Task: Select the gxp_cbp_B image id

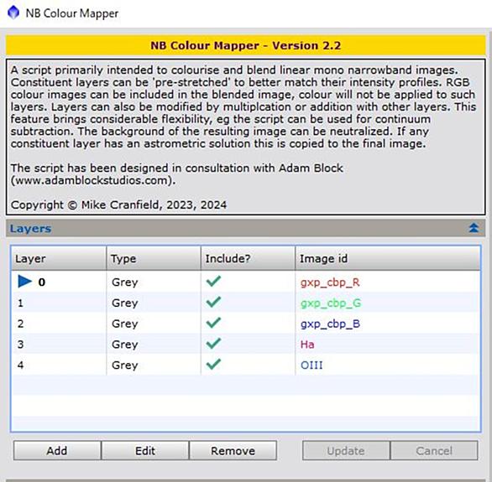Action: pyautogui.click(x=330, y=324)
